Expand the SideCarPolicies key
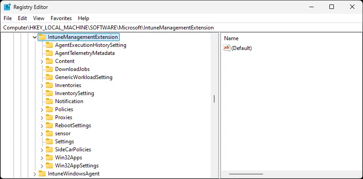Viewport: 363px width, 179px height. point(42,150)
